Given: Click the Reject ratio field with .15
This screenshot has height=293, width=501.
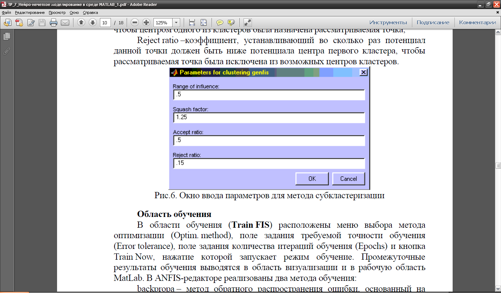Looking at the screenshot, I should [269, 164].
